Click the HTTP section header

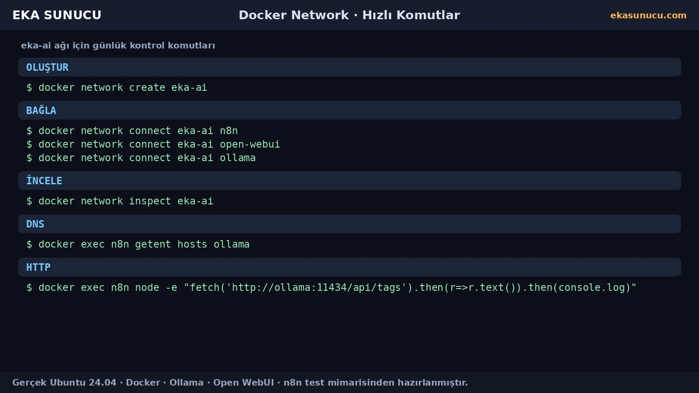pyautogui.click(x=349, y=267)
